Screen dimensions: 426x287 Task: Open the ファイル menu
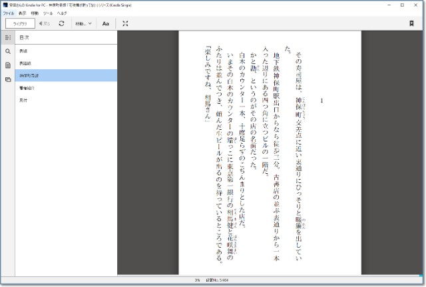[x=8, y=13]
